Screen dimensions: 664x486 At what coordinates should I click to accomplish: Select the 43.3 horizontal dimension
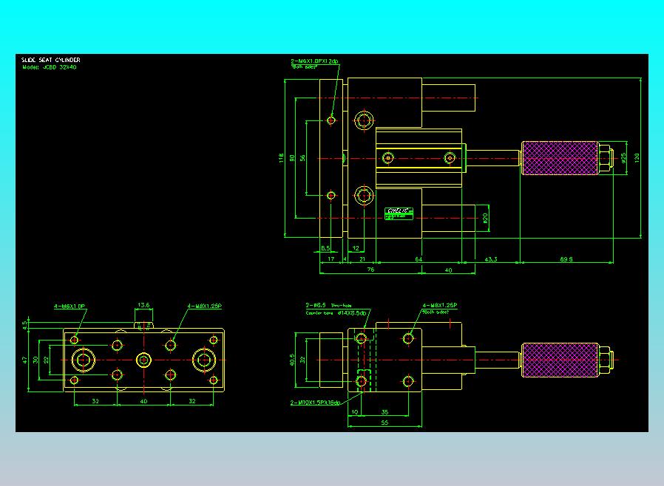pos(491,259)
